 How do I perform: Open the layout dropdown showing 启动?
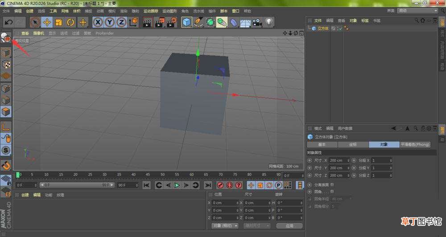[x=417, y=11]
